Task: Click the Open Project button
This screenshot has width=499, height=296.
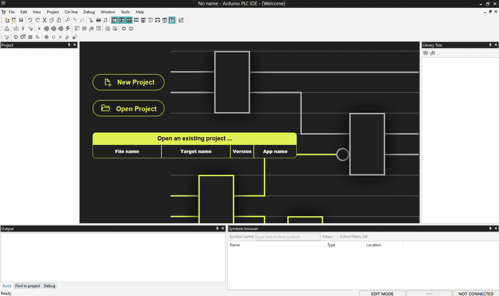Action: point(128,109)
